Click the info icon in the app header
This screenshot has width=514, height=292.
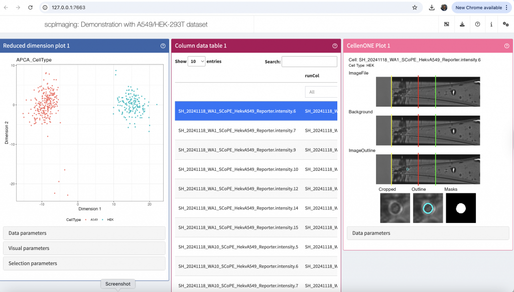[x=491, y=24]
